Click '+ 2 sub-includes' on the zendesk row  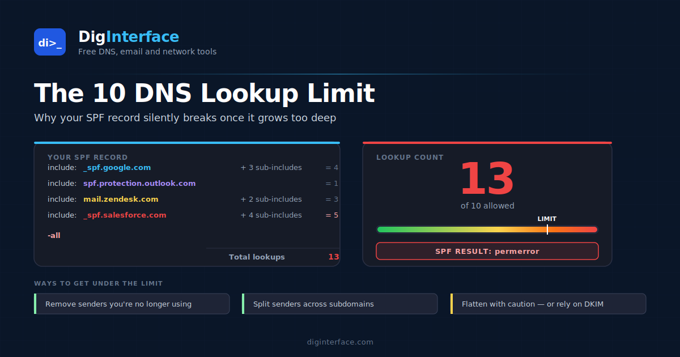coord(271,199)
